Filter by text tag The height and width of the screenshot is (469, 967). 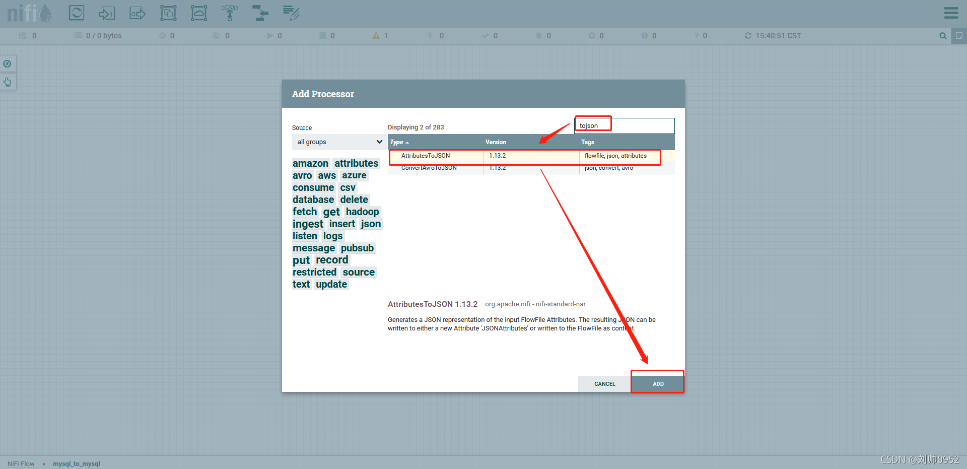pos(301,284)
